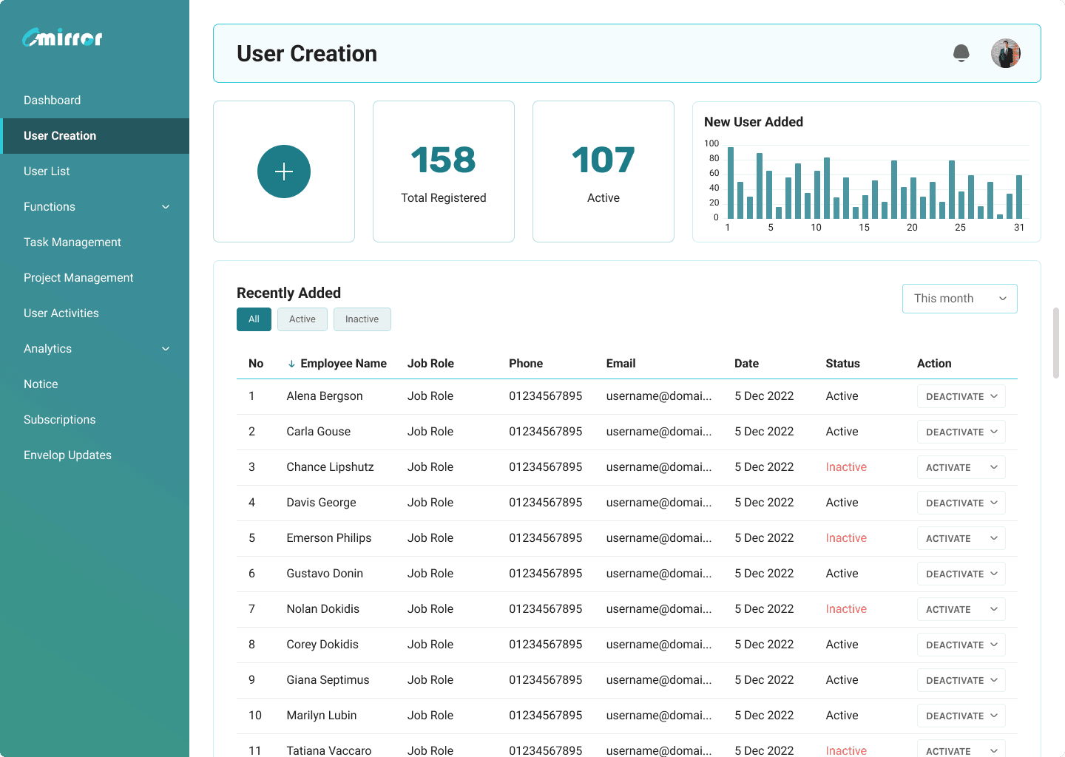Expand the Analytics sidebar chevron
Viewport: 1065px width, 757px height.
click(x=166, y=349)
